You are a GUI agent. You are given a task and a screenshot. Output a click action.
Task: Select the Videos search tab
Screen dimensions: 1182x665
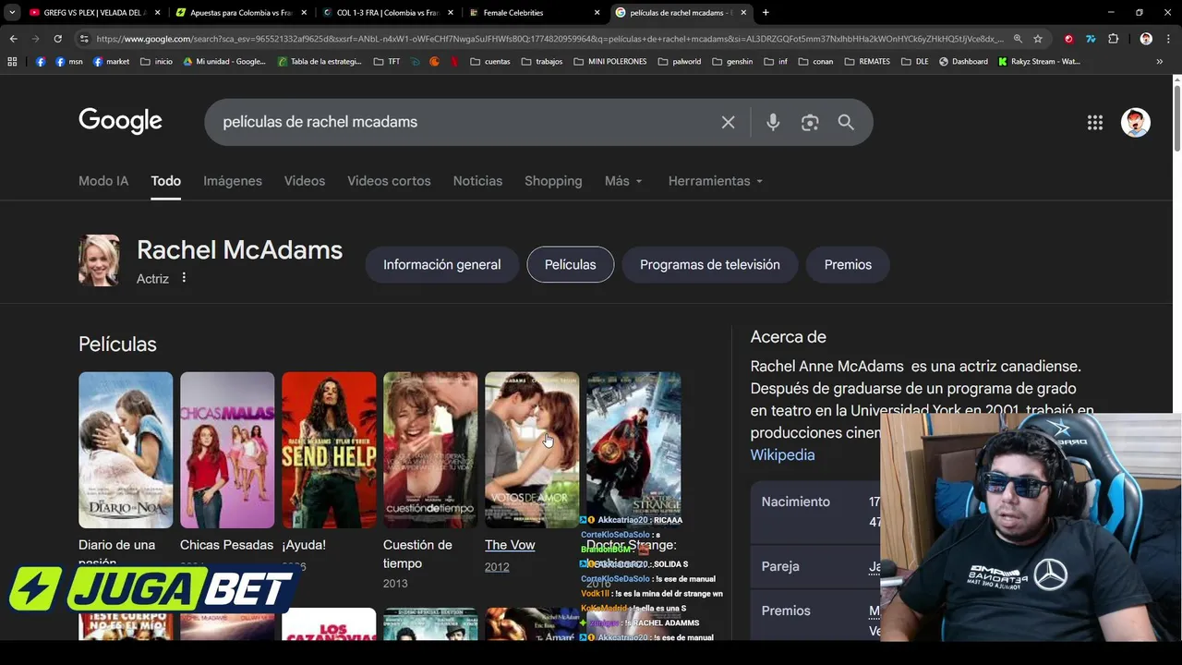click(x=305, y=181)
